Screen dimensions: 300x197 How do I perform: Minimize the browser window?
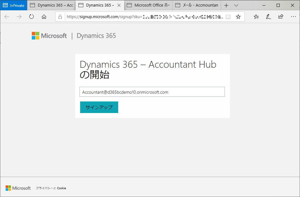tap(264, 5)
